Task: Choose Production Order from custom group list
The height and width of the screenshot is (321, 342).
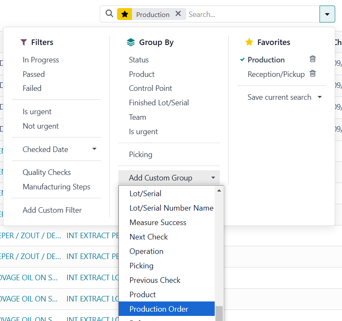Action: tap(159, 309)
